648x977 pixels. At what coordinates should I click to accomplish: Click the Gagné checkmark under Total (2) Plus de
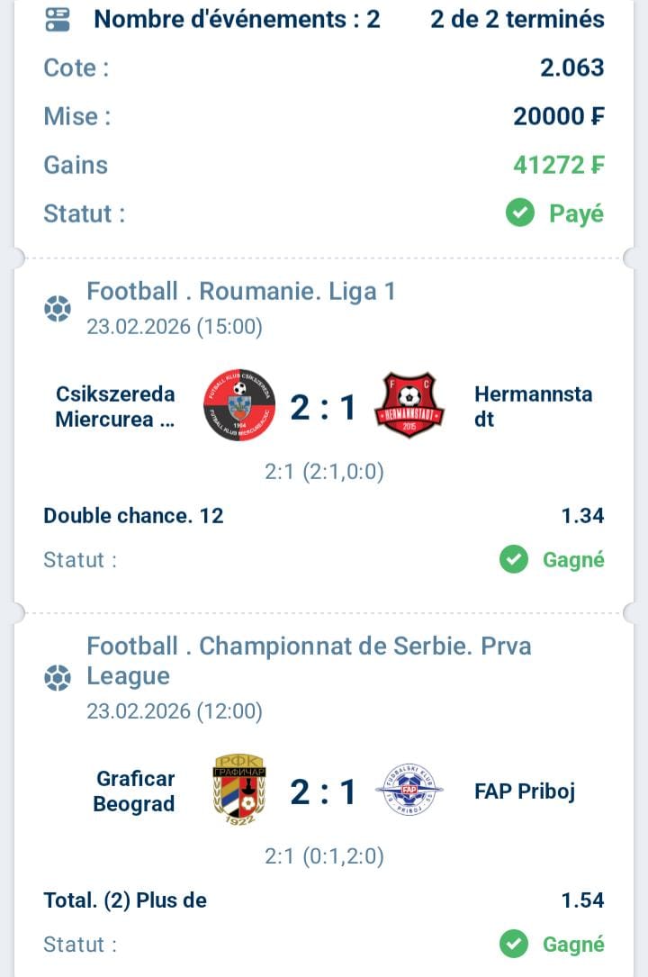tap(514, 944)
